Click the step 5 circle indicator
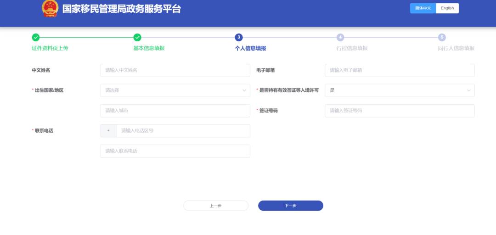Viewport: 496px width, 235px height. tap(442, 38)
